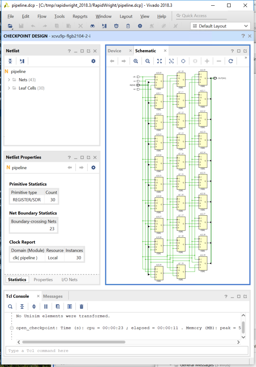Viewport: 256px width, 367px height.
Task: Go to previous object in Netlist Properties
Action: (x=70, y=167)
